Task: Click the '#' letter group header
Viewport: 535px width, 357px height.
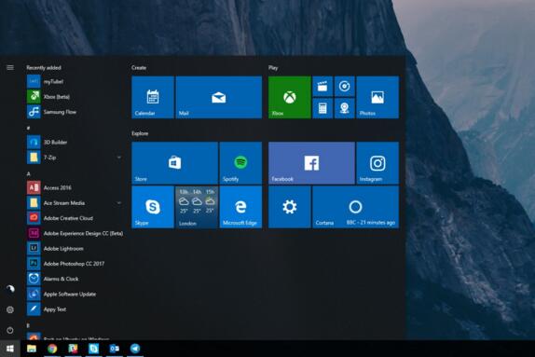Action: pyautogui.click(x=28, y=128)
